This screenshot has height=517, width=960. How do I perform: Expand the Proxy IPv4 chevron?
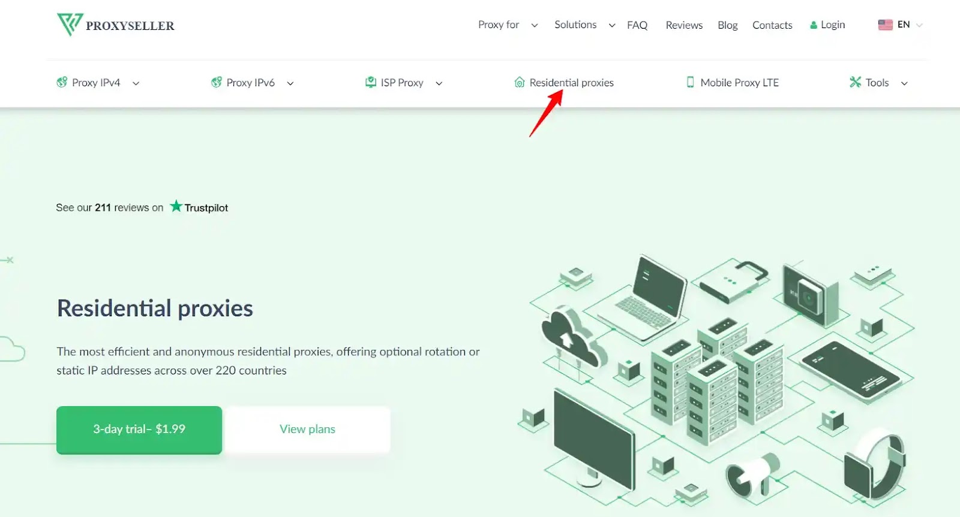[136, 83]
